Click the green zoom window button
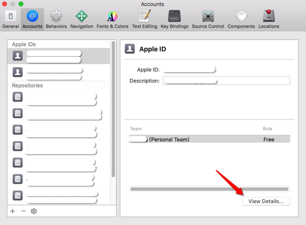The height and width of the screenshot is (225, 306). 21,4
